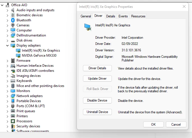Click the display adapter icon in Properties dialog
192x138 pixels.
tap(88, 27)
